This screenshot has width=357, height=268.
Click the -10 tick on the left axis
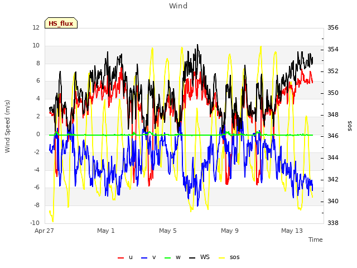[35, 223]
